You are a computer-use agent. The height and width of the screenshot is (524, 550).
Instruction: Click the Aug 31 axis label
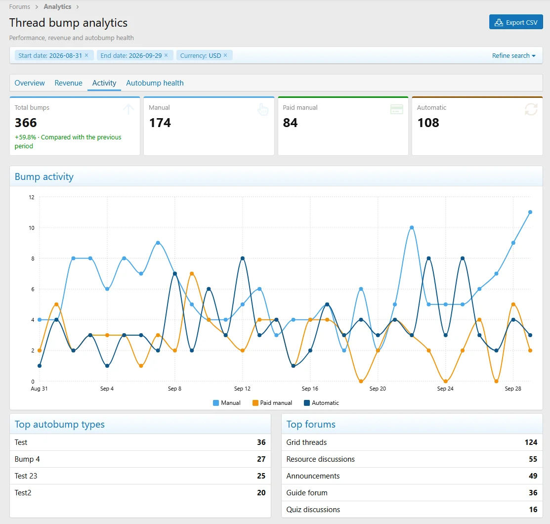(x=39, y=389)
